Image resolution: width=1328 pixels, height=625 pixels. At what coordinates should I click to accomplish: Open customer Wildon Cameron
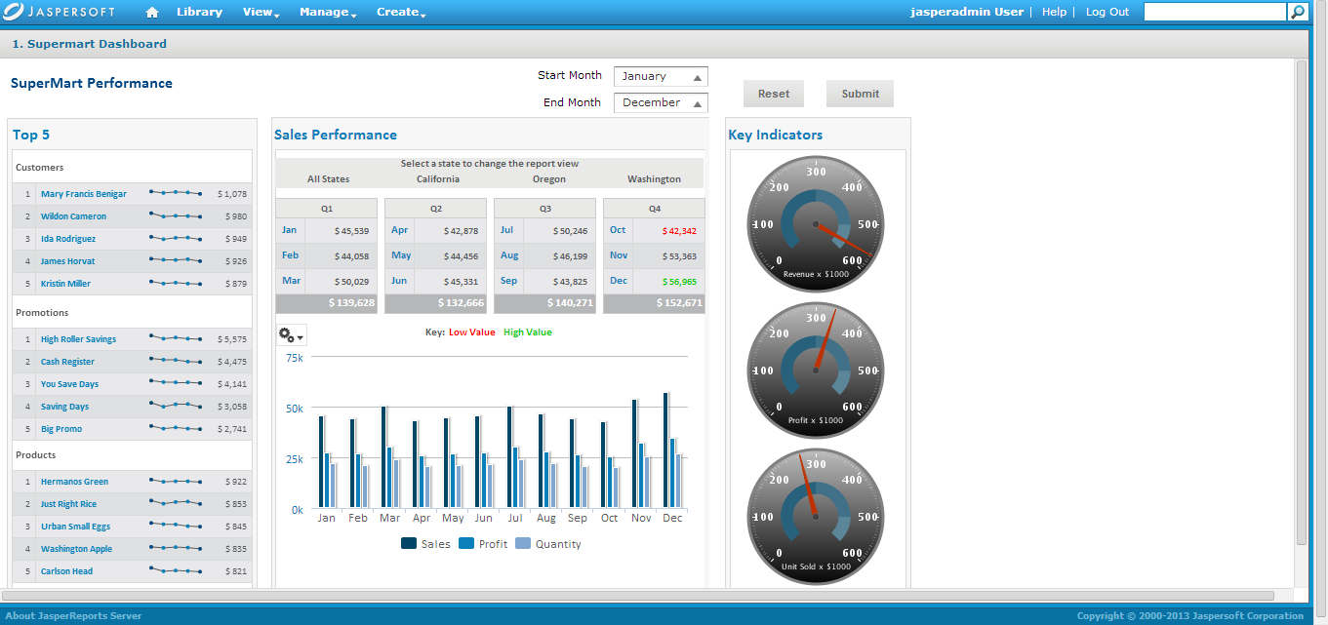tap(73, 216)
